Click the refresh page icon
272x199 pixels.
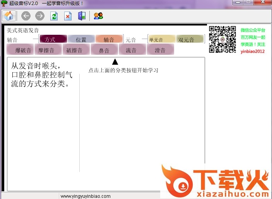pyautogui.click(x=54, y=16)
